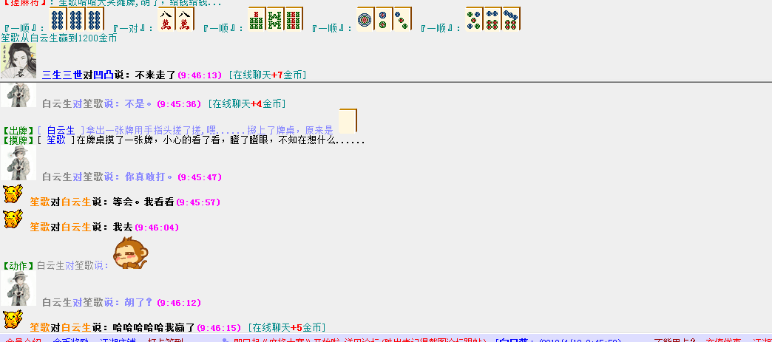The width and height of the screenshot is (772, 342).
Task: Click 白云生's avatar beside 你真敢打。
Action: pyautogui.click(x=18, y=163)
